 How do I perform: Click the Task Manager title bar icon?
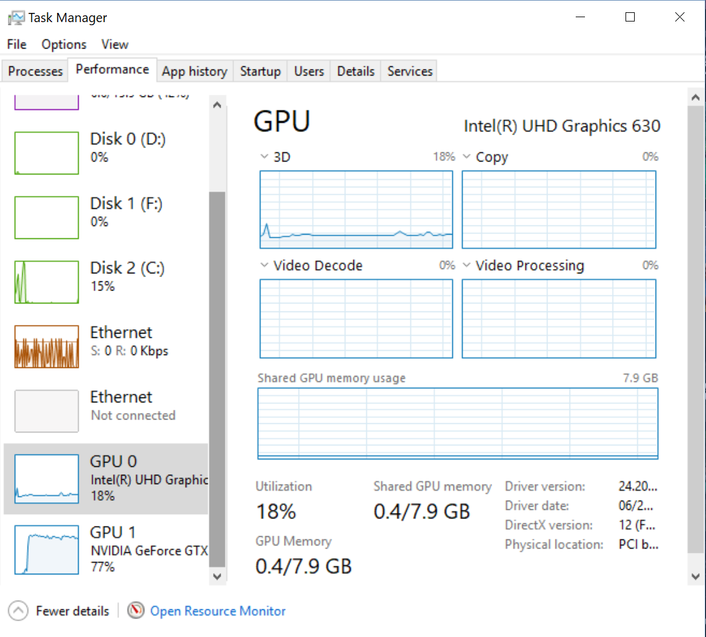(15, 18)
